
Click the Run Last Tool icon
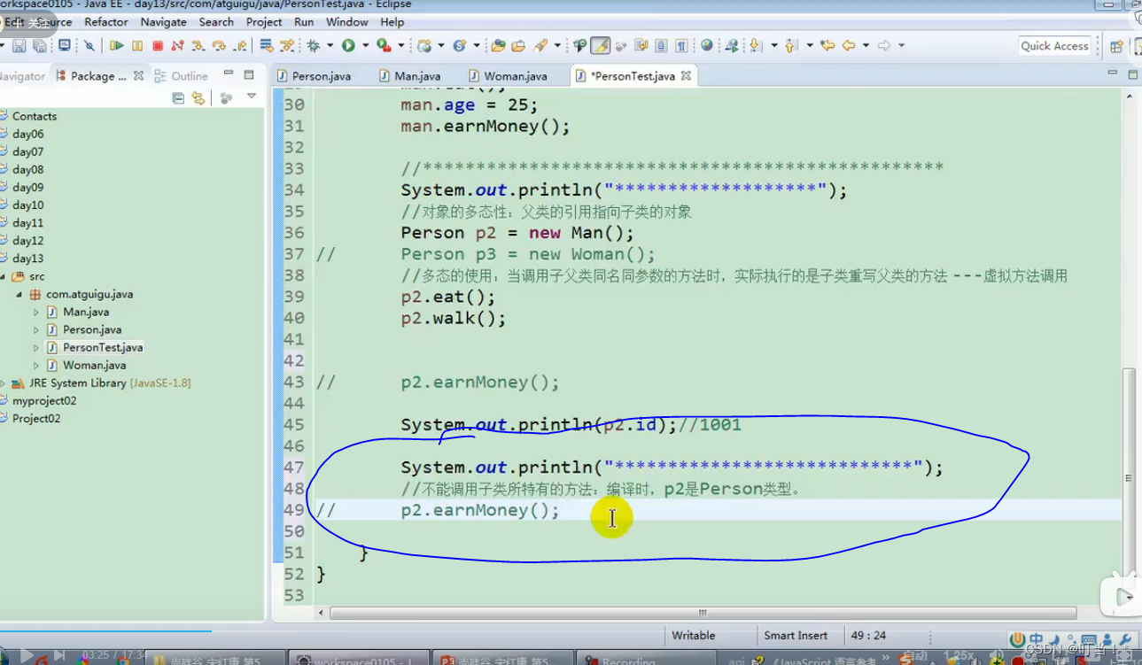[384, 46]
